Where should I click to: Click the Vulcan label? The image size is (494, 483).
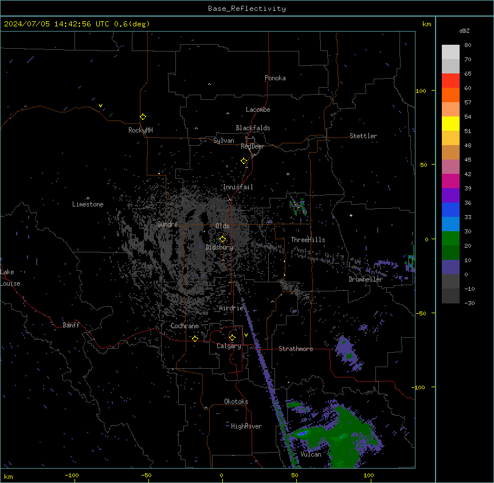pos(311,454)
